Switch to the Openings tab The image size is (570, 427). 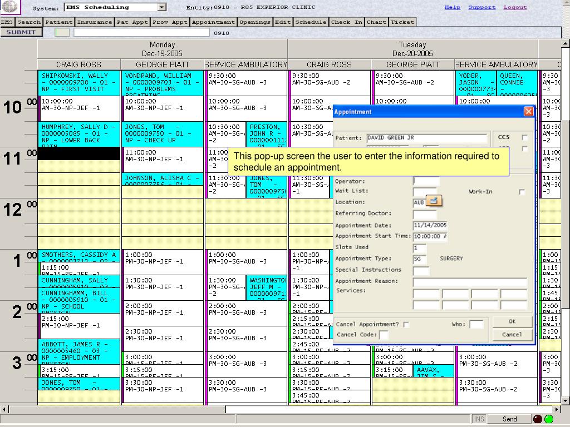(255, 22)
